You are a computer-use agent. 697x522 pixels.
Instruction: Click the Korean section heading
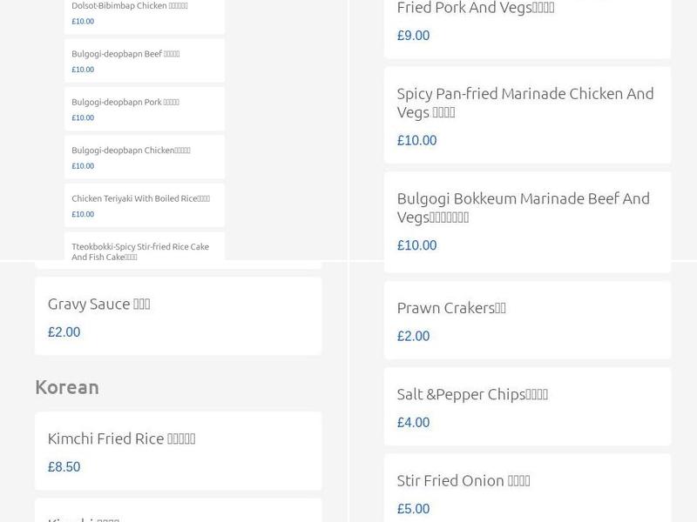[67, 387]
